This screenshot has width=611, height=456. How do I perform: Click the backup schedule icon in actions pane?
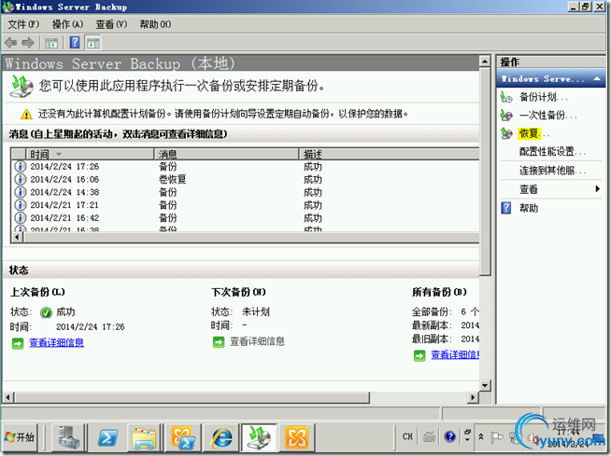coord(506,97)
